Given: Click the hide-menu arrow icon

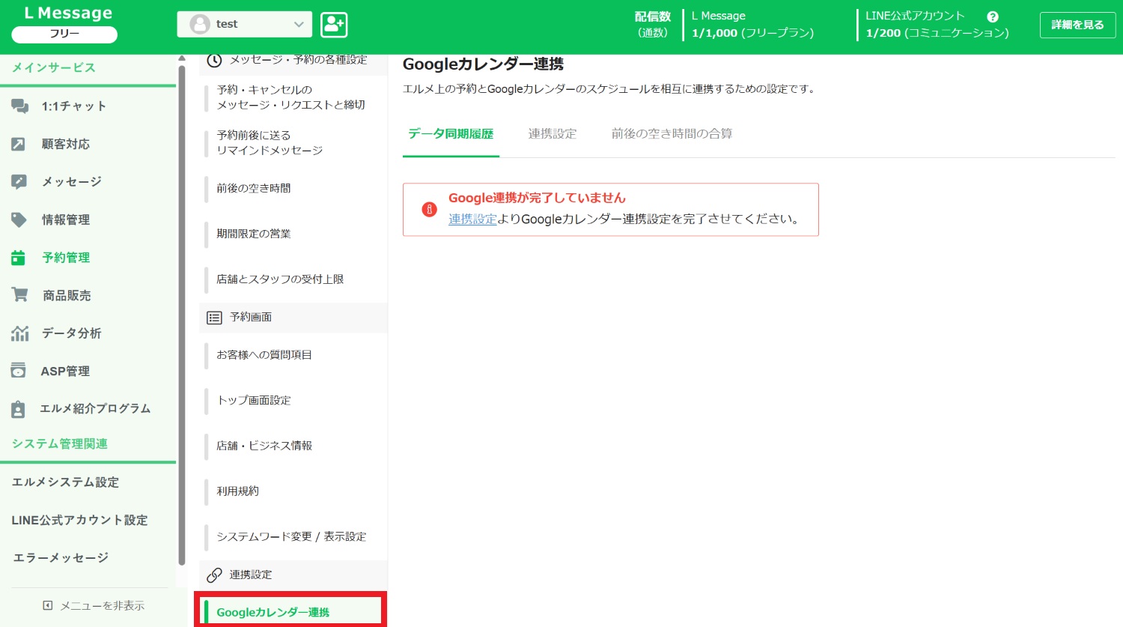Looking at the screenshot, I should click(48, 605).
